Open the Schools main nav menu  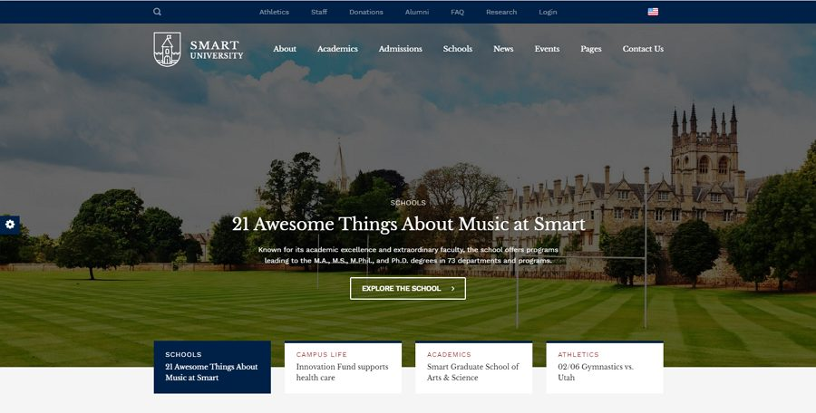458,49
